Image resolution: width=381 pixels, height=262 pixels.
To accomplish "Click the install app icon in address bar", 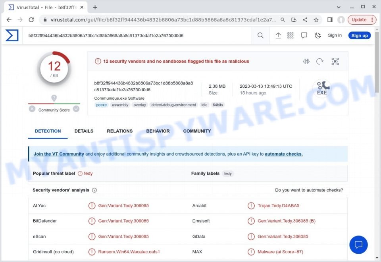I will [294, 20].
